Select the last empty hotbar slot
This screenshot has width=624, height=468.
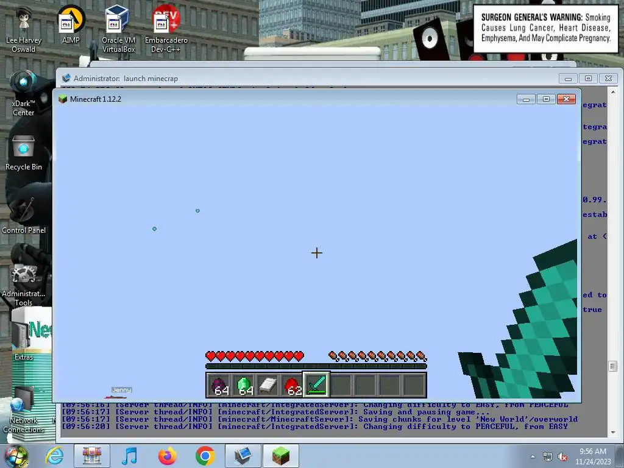(x=414, y=385)
